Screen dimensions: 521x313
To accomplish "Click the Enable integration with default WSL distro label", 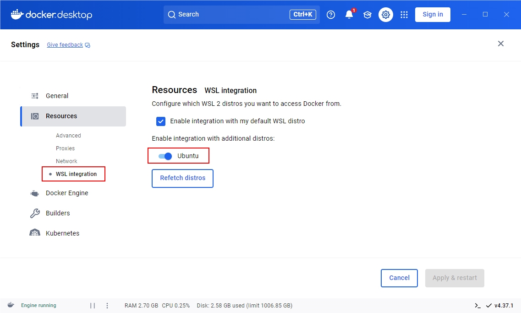I will click(x=237, y=121).
